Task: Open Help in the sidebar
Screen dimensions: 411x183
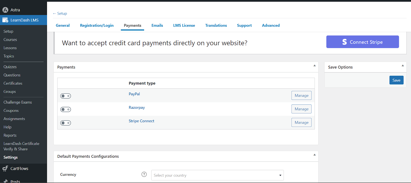Action: (7, 127)
